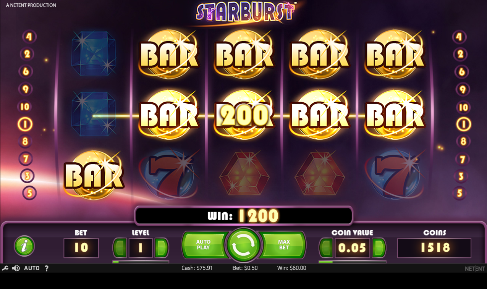Mute sound with the speaker icon
Image resolution: width=487 pixels, height=289 pixels.
[x=16, y=268]
